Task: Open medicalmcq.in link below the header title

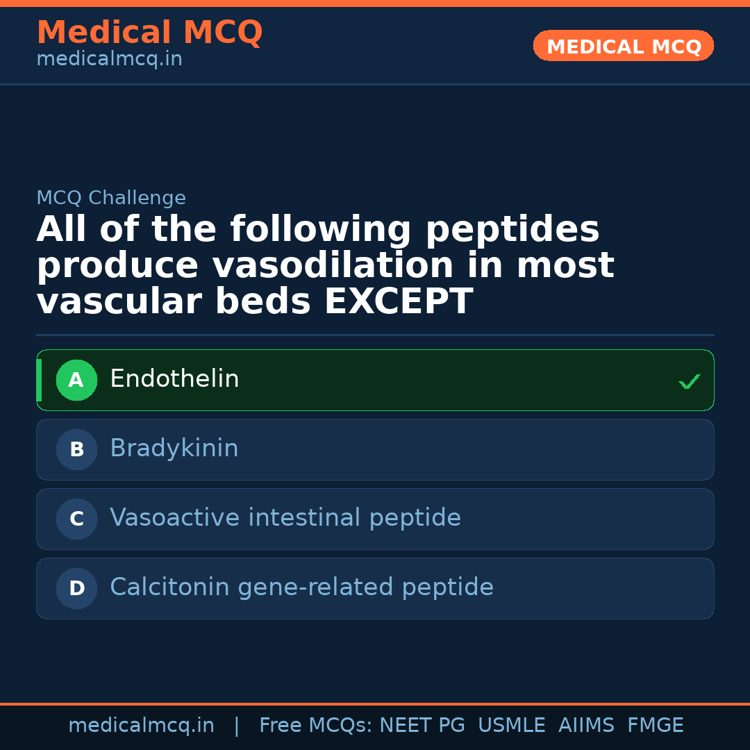Action: point(109,60)
